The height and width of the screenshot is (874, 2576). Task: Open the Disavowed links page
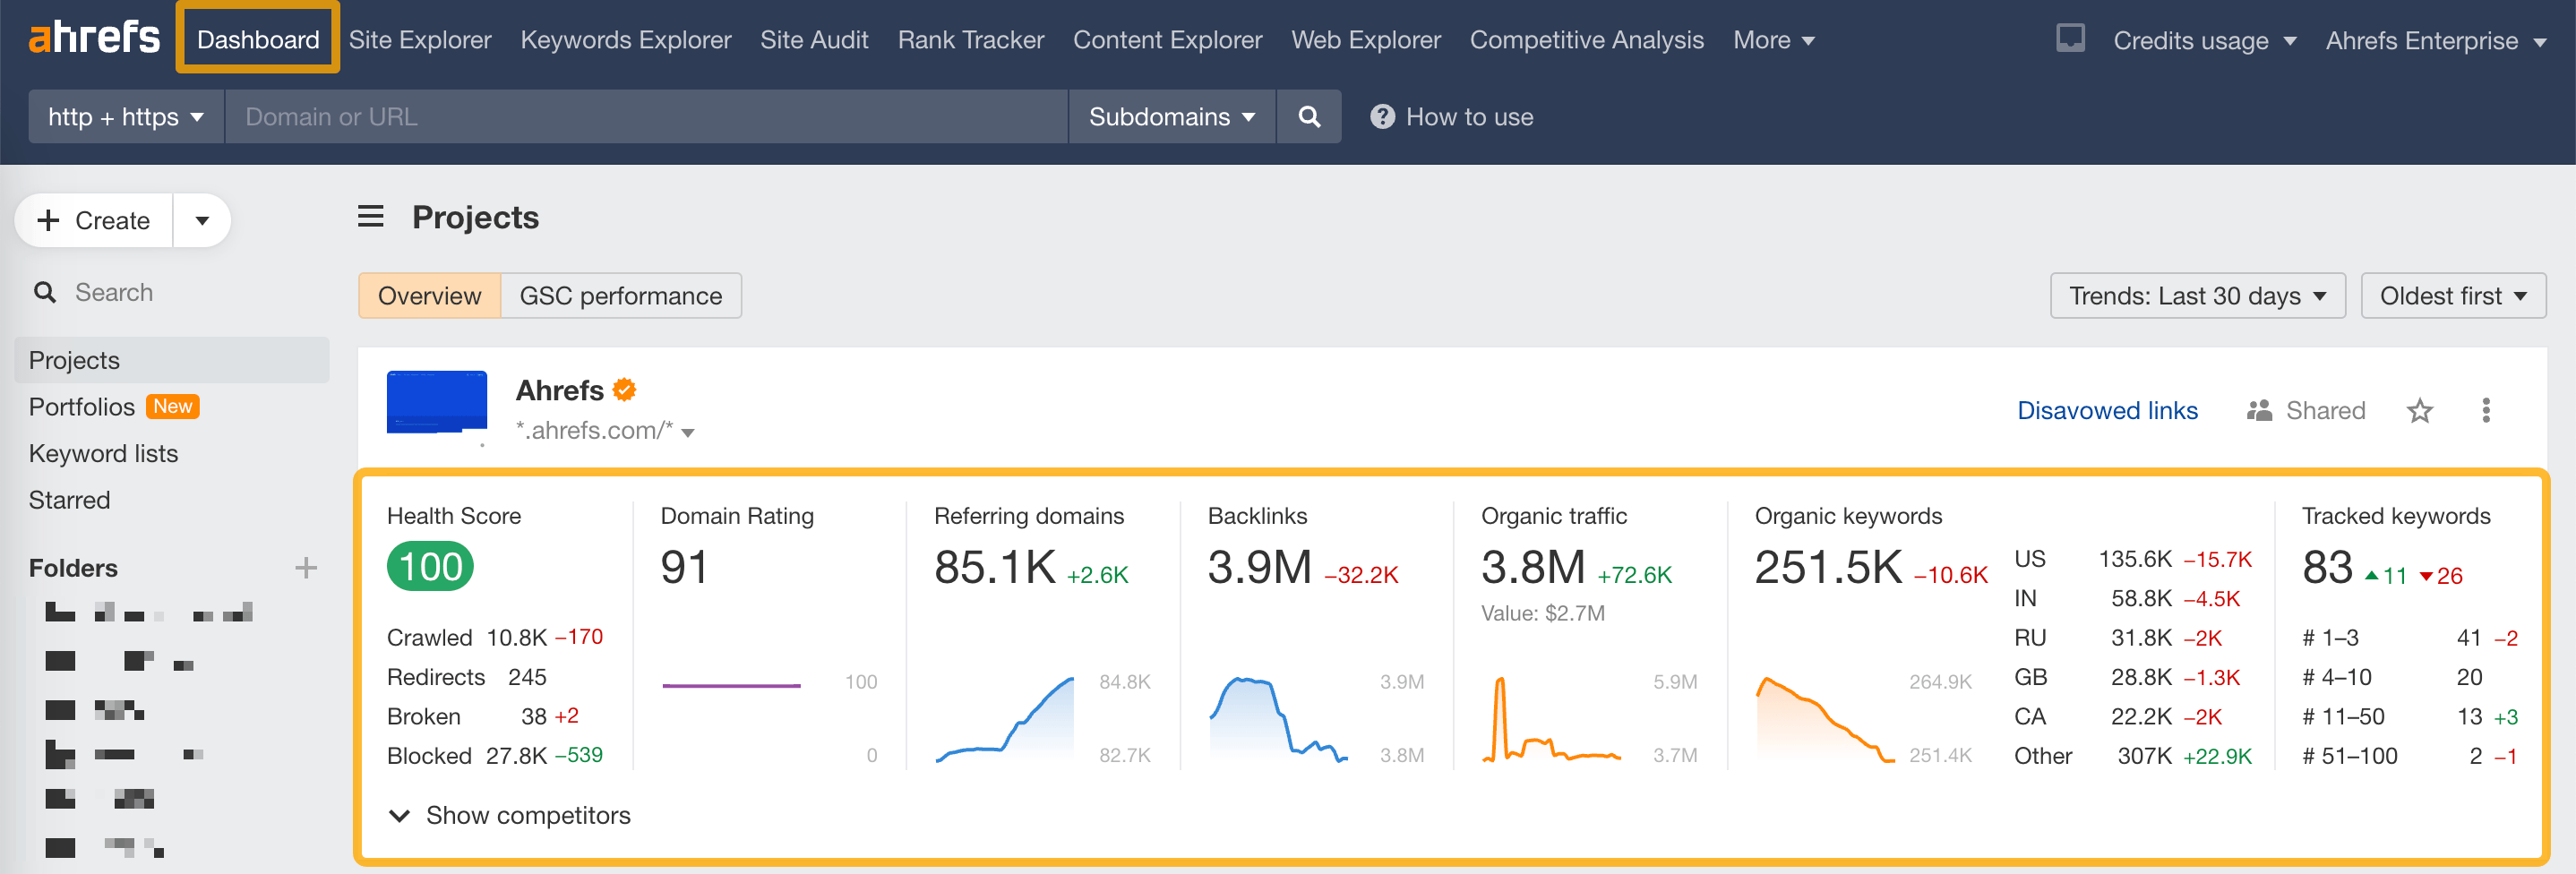(x=2106, y=410)
